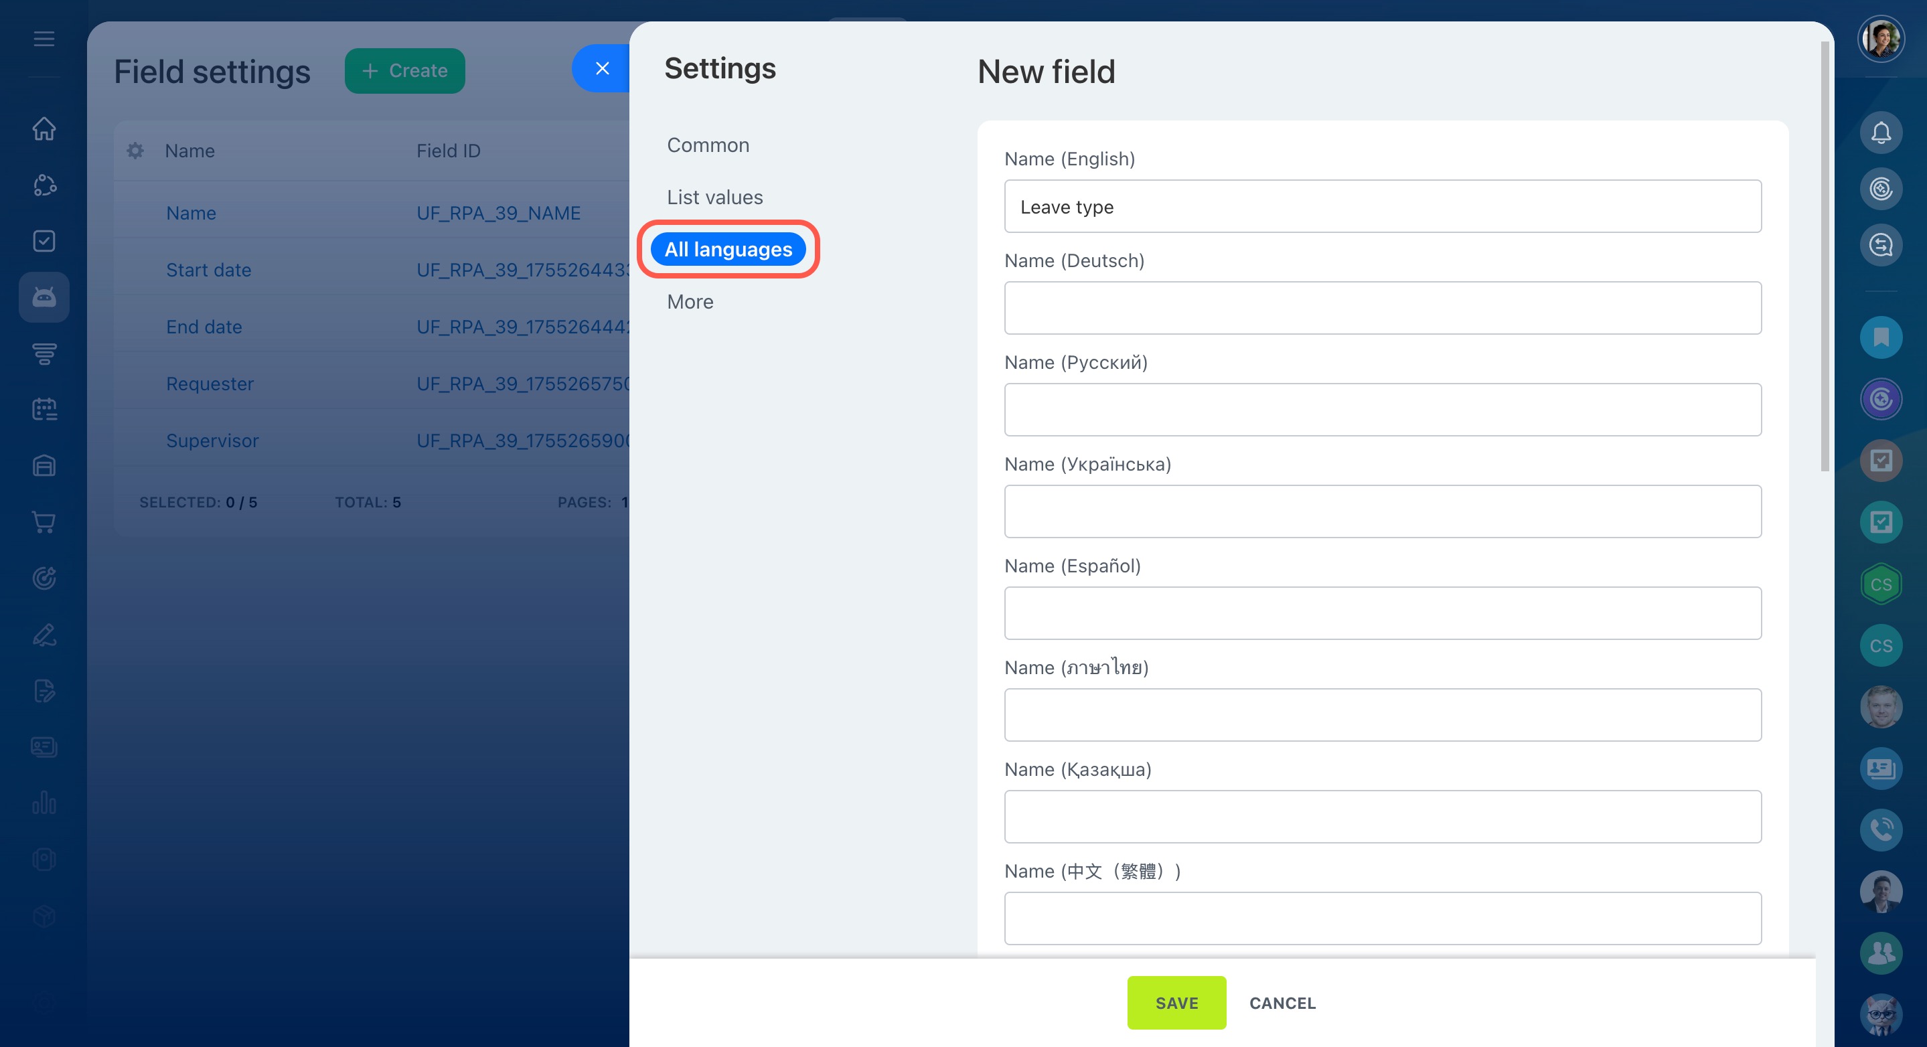Open tasks checkmark icon in left sidebar
The height and width of the screenshot is (1047, 1927).
click(44, 241)
